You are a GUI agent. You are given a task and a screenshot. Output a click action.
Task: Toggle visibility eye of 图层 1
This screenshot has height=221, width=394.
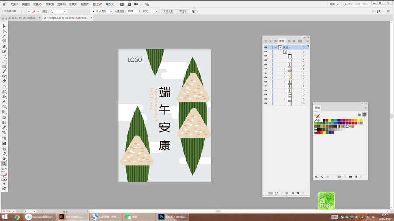(x=266, y=47)
